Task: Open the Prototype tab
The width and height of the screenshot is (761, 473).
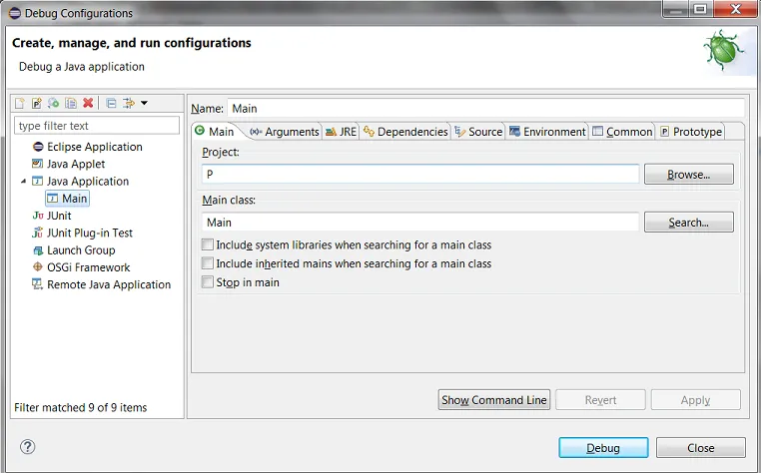Action: point(691,132)
